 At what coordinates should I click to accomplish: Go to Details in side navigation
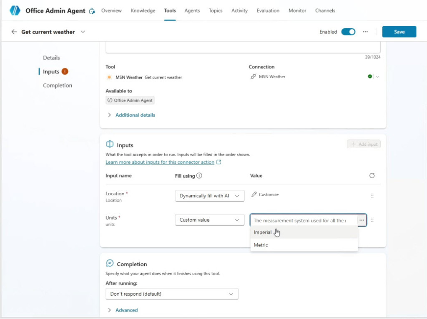pyautogui.click(x=51, y=57)
